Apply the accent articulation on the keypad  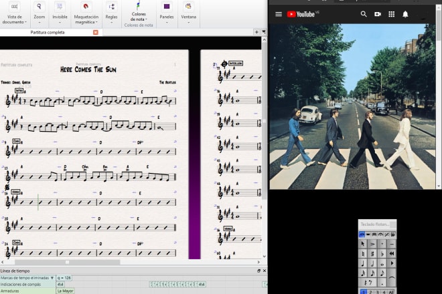tap(372, 244)
